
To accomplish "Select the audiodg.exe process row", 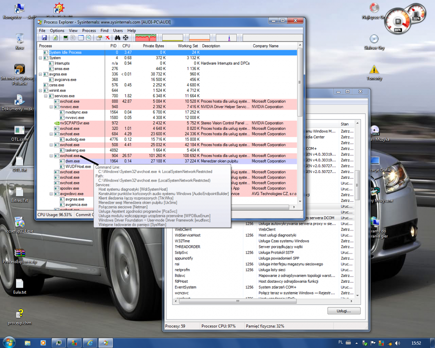I will [x=167, y=140].
